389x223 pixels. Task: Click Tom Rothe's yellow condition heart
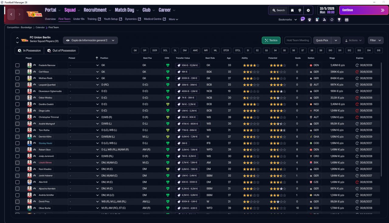168,130
